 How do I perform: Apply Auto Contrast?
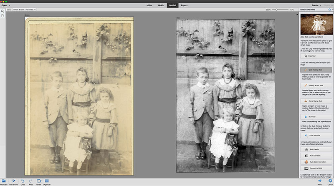coord(316,156)
